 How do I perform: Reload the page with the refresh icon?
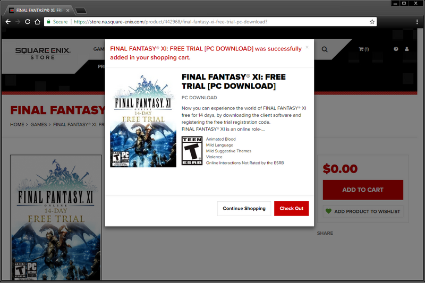click(x=28, y=22)
